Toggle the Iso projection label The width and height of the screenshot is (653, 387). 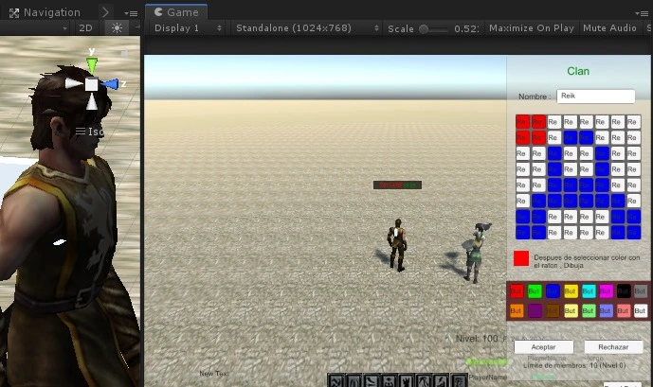coord(89,132)
